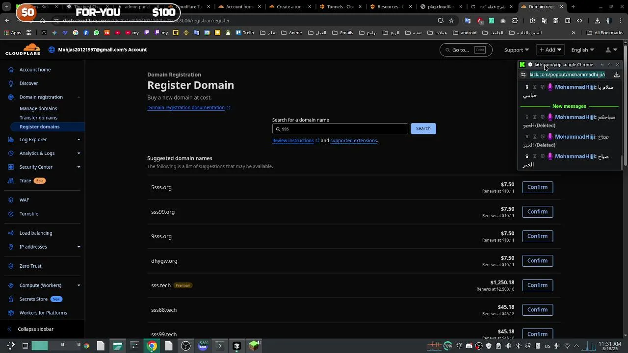Open Transfer domains page

tap(38, 118)
